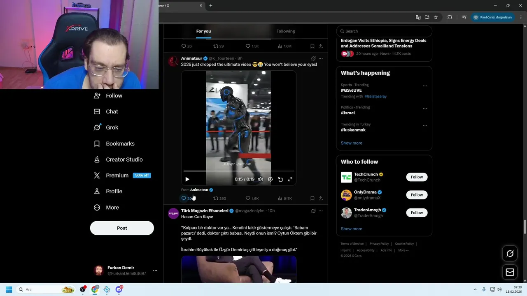Open the browser extensions icon
Viewport: 527px width, 296px height.
pos(450,17)
